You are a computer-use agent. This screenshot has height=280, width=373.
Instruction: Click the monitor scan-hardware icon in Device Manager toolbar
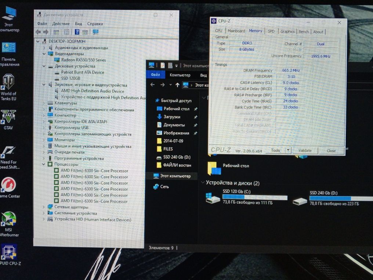[95, 32]
